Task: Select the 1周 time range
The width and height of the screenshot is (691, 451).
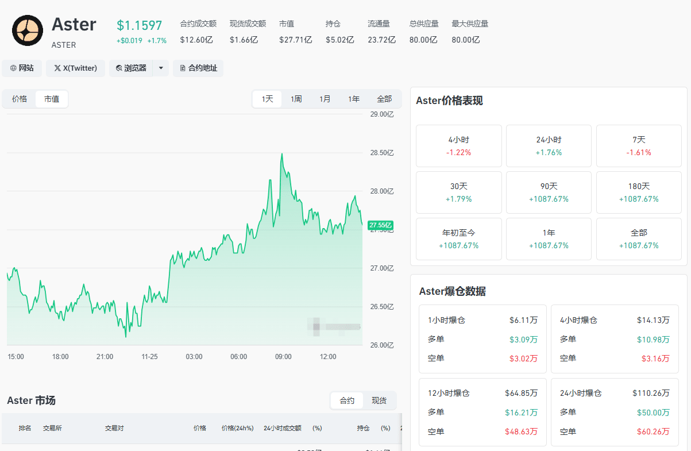Action: (x=296, y=99)
